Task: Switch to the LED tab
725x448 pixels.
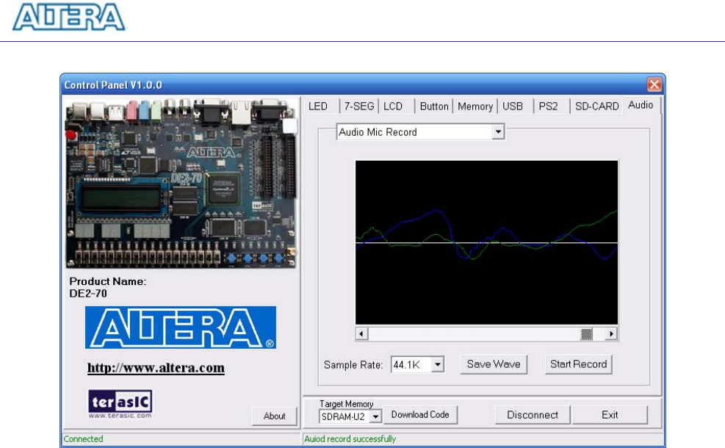Action: [319, 106]
